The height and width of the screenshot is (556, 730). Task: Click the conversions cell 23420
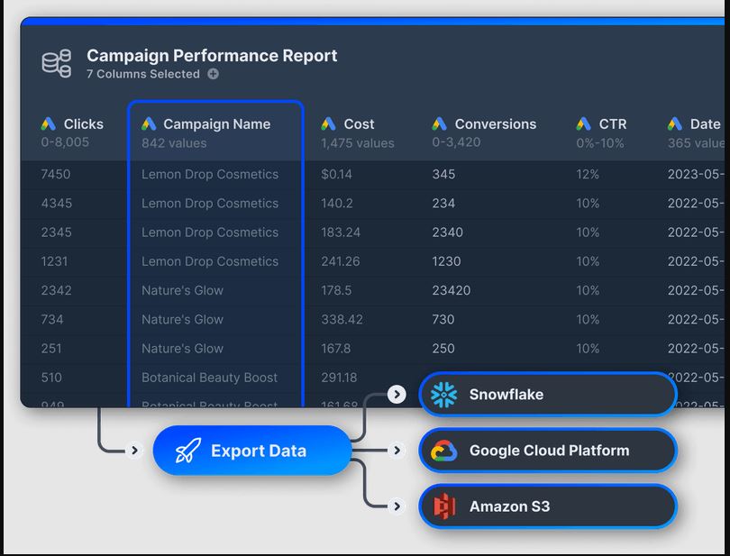(452, 290)
